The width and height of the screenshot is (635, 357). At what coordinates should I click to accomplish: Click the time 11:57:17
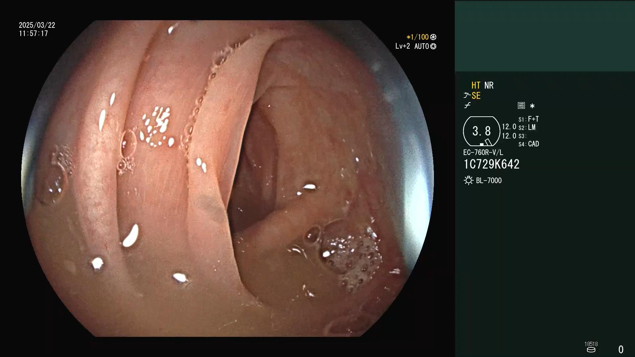pyautogui.click(x=33, y=33)
